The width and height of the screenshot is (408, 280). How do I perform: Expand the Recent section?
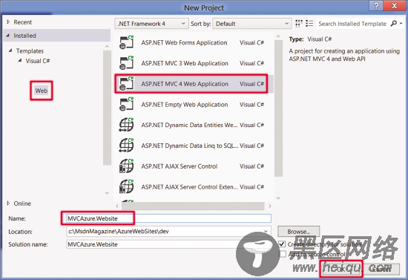pos(8,22)
